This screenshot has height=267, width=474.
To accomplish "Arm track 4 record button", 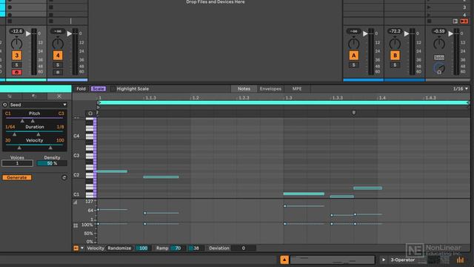I will point(58,73).
